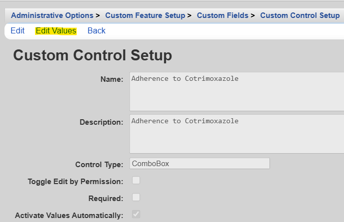Open Administrative Options breadcrumb link

click(52, 15)
